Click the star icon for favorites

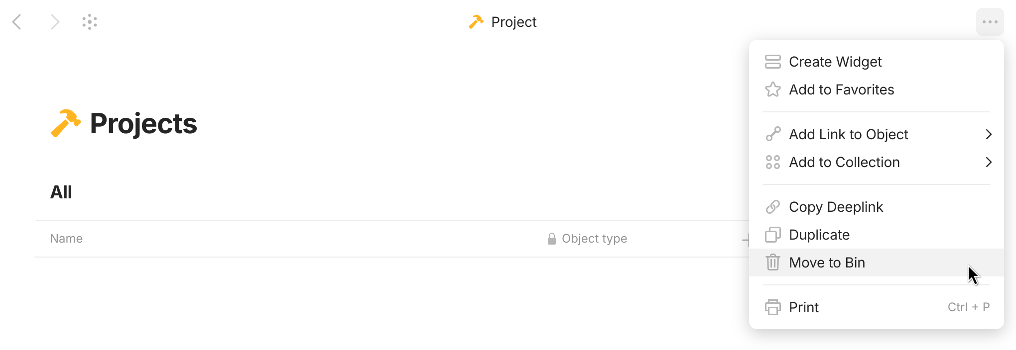click(x=772, y=89)
